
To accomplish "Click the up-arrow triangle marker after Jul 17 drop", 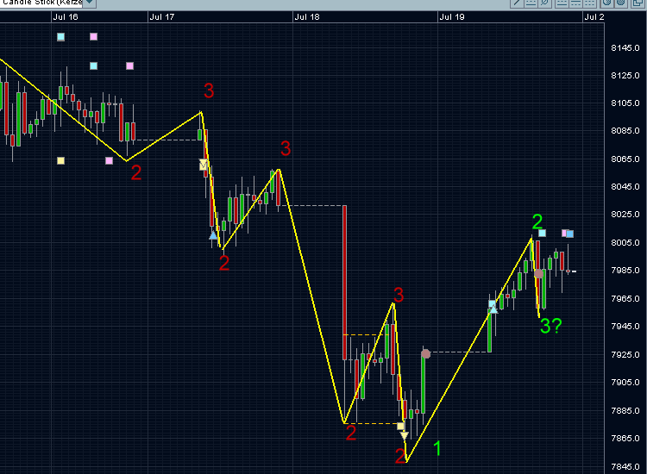I will 213,234.
